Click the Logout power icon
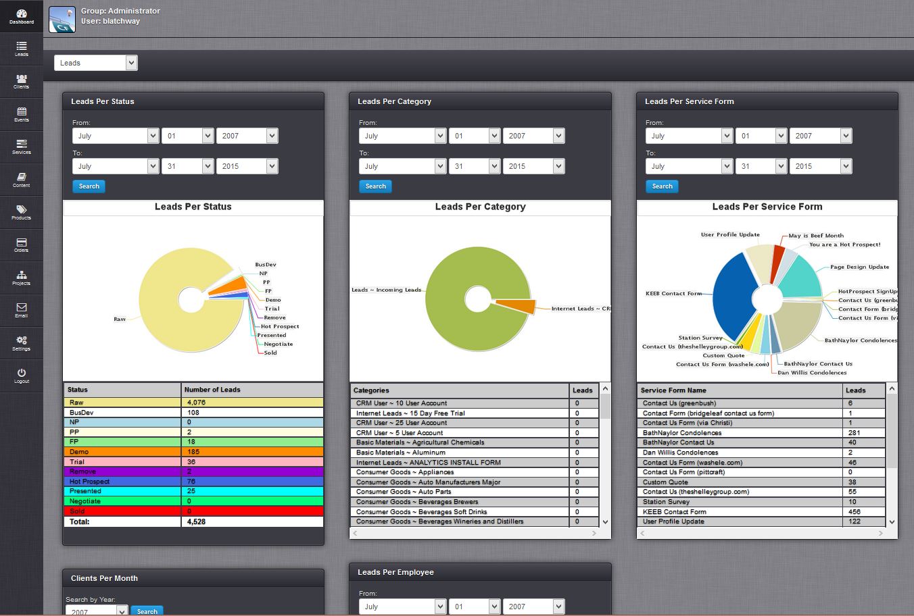Image resolution: width=914 pixels, height=616 pixels. (21, 376)
